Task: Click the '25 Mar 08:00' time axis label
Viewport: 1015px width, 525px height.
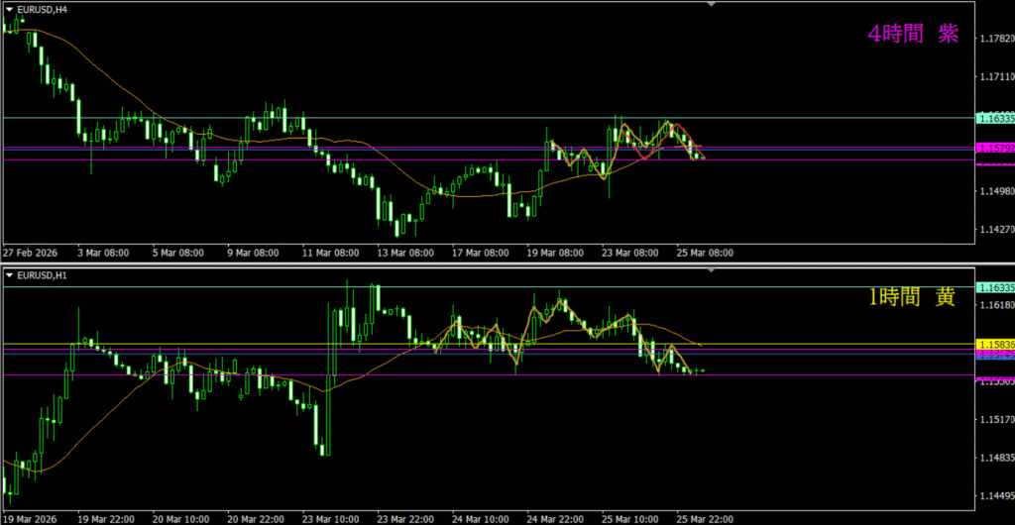Action: (x=706, y=253)
